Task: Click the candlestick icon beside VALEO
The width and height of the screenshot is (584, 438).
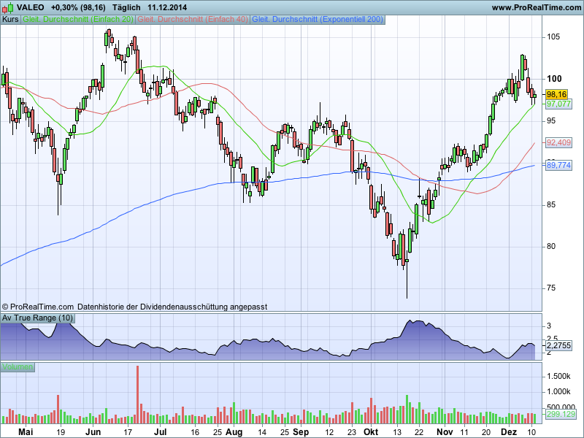Action: coord(8,7)
